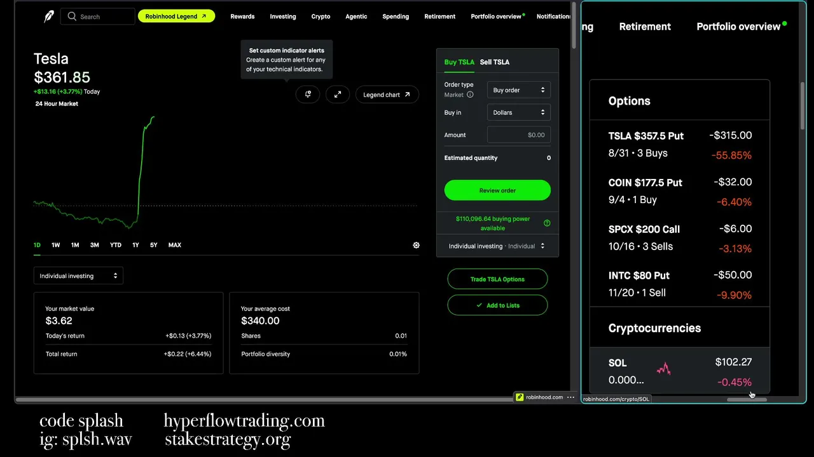This screenshot has width=814, height=457.
Task: Open the Order type Buy order dropdown
Action: click(518, 90)
